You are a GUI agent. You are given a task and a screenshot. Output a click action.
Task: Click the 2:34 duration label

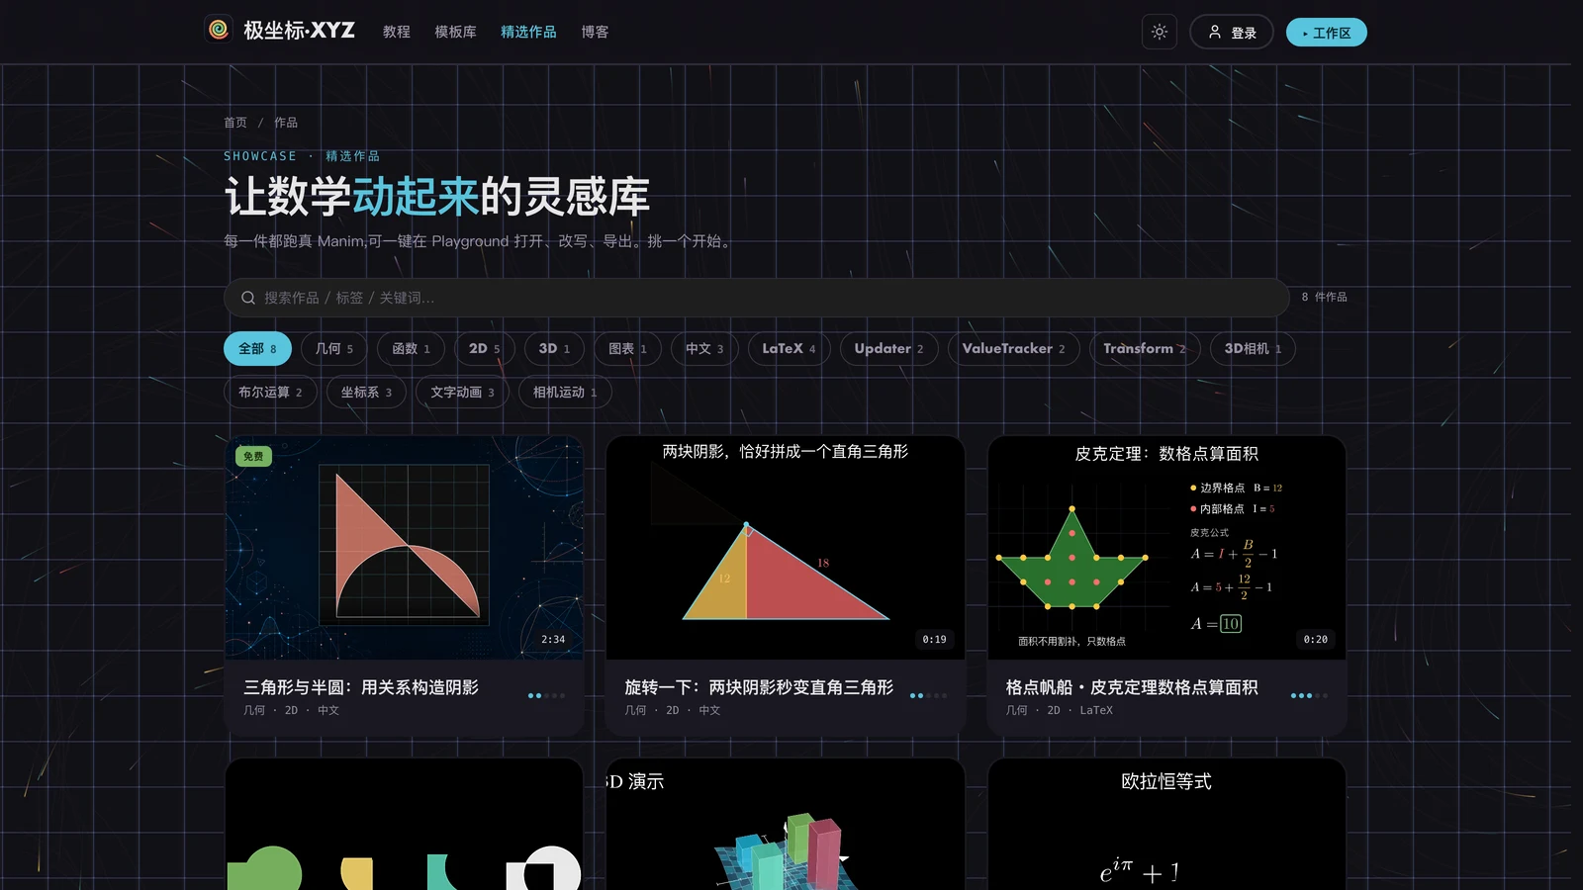tap(553, 640)
